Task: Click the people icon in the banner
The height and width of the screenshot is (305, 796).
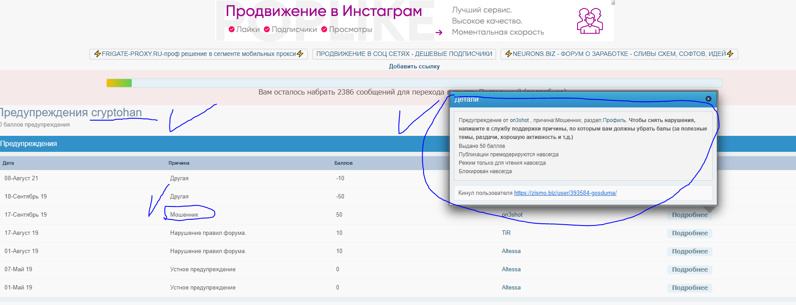Action: 590,21
